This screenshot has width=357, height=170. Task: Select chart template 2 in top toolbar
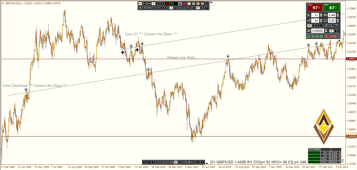[158, 4]
